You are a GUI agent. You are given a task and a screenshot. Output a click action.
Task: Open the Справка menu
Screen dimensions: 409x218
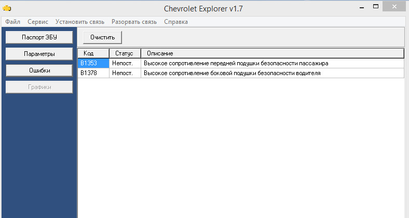[x=176, y=22]
